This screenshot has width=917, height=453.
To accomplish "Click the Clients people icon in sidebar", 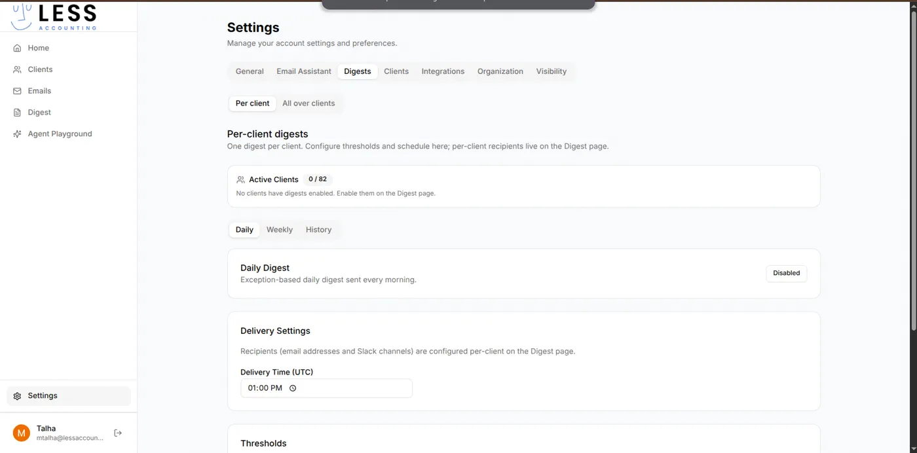I will point(17,69).
